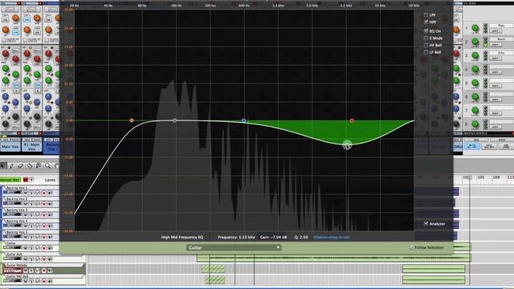Click the S button beside Manual Rec
This screenshot has height=289, width=514.
pos(31,180)
